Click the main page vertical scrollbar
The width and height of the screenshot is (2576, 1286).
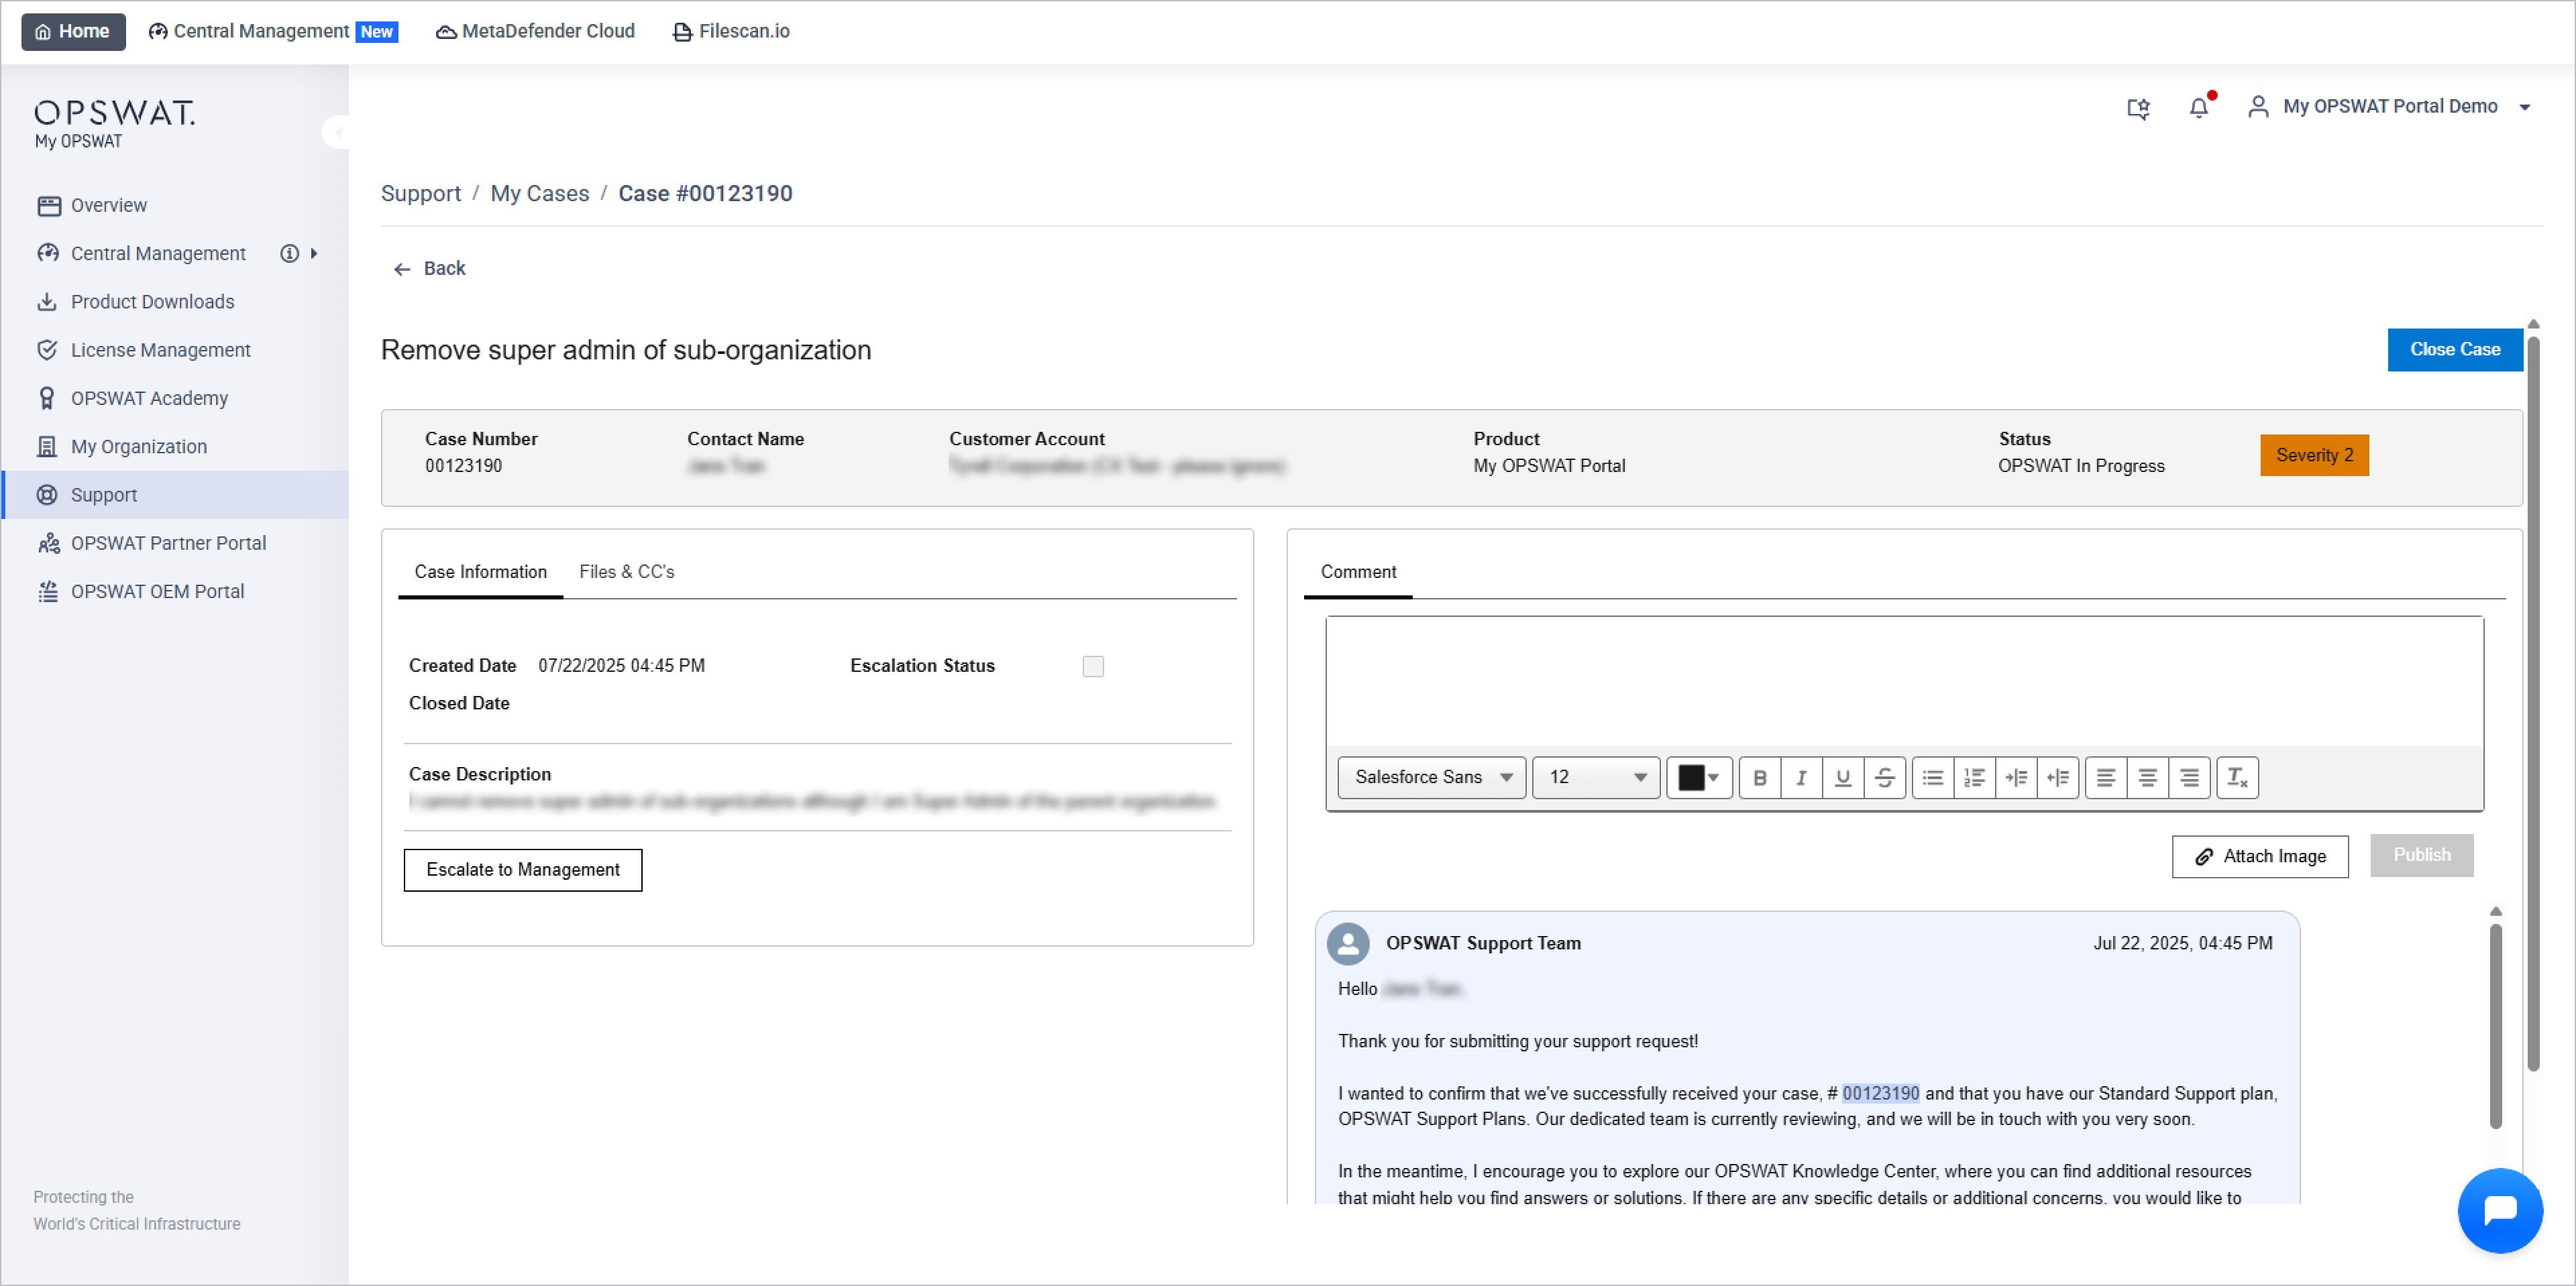pos(2533,703)
